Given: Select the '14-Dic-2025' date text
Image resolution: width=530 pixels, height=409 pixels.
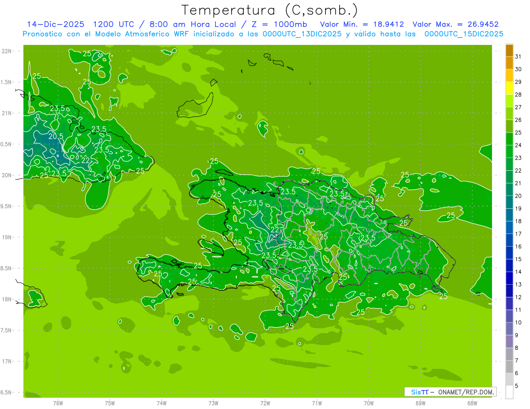Looking at the screenshot, I should click(x=56, y=24).
